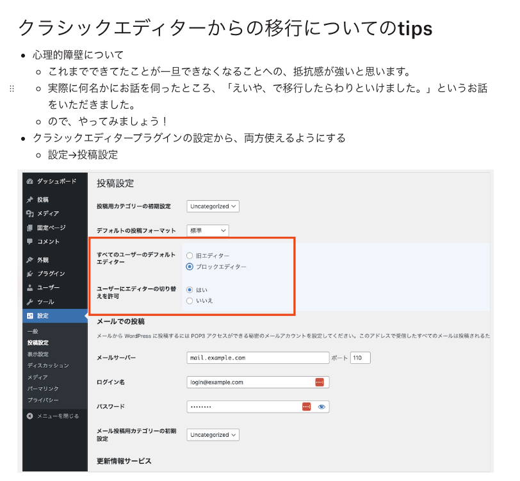Go to メディア settings submenu under 設定
Viewport: 520px width, 481px height.
coord(38,377)
